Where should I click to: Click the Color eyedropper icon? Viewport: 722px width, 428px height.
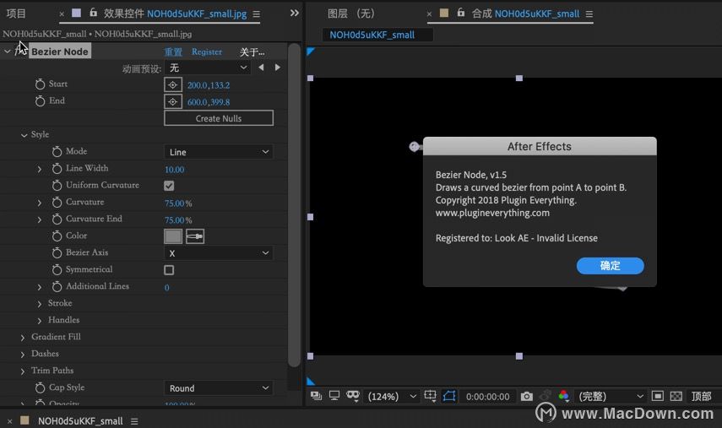[195, 236]
